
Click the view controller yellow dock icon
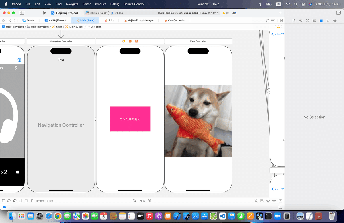[124, 41]
